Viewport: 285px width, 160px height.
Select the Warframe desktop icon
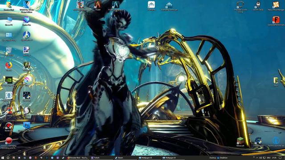tap(151, 5)
